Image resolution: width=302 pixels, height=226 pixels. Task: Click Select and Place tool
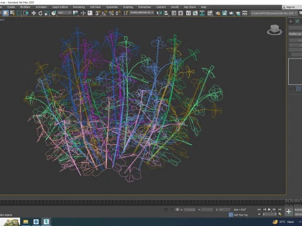click(x=54, y=13)
